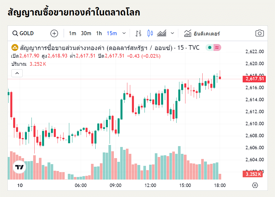Open the timeframe dropdown chevron next to 15m
Screen dimensions: 275x197
(124, 33)
